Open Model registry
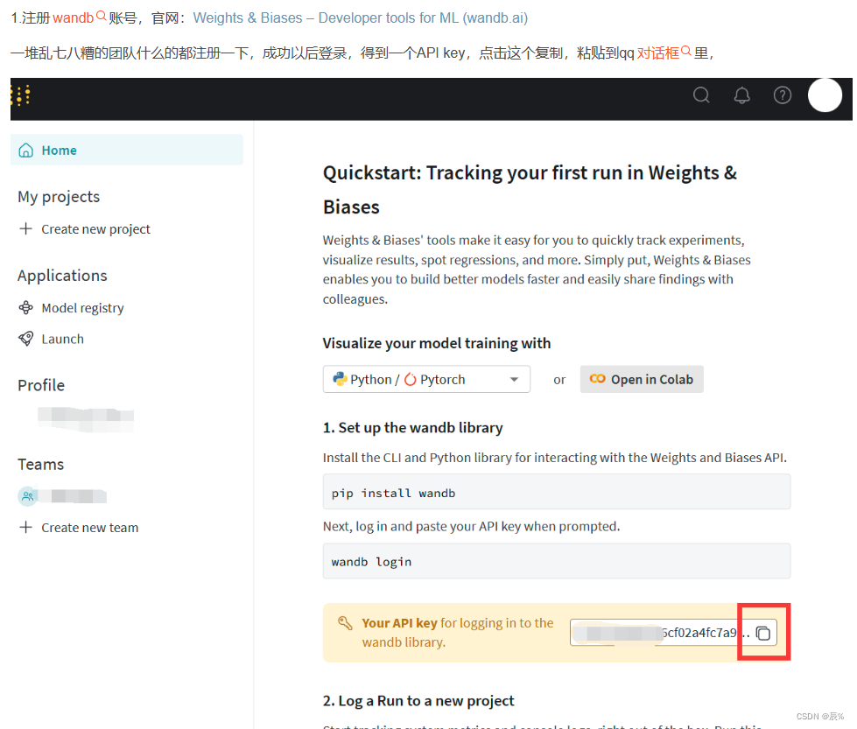Viewport: 857px width, 729px height. point(82,308)
